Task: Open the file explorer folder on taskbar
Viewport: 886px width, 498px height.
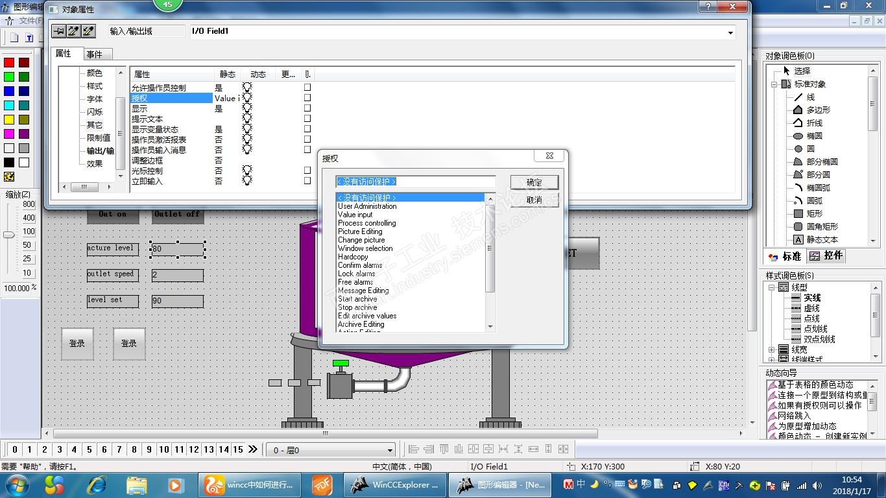Action: click(x=136, y=485)
